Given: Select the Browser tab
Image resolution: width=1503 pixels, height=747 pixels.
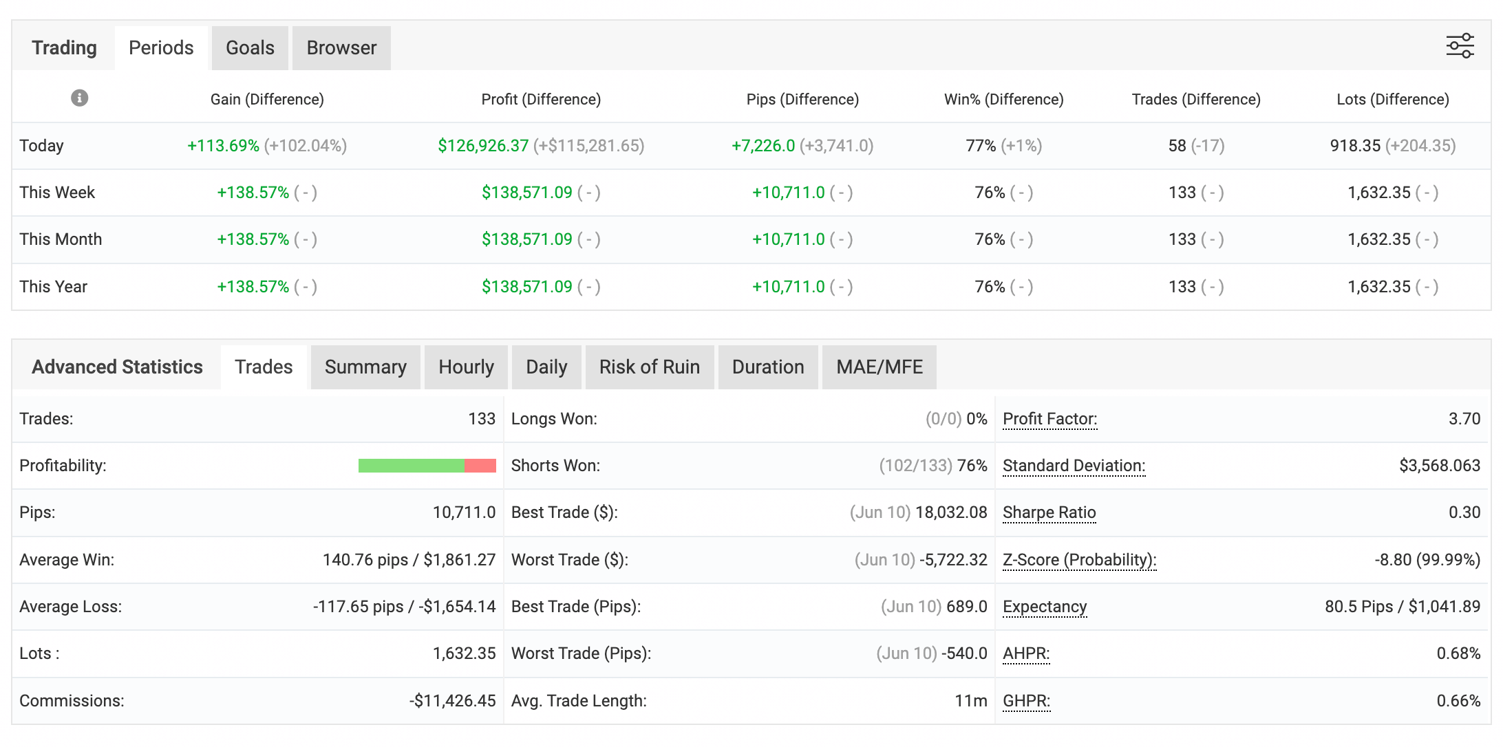Looking at the screenshot, I should (x=341, y=48).
